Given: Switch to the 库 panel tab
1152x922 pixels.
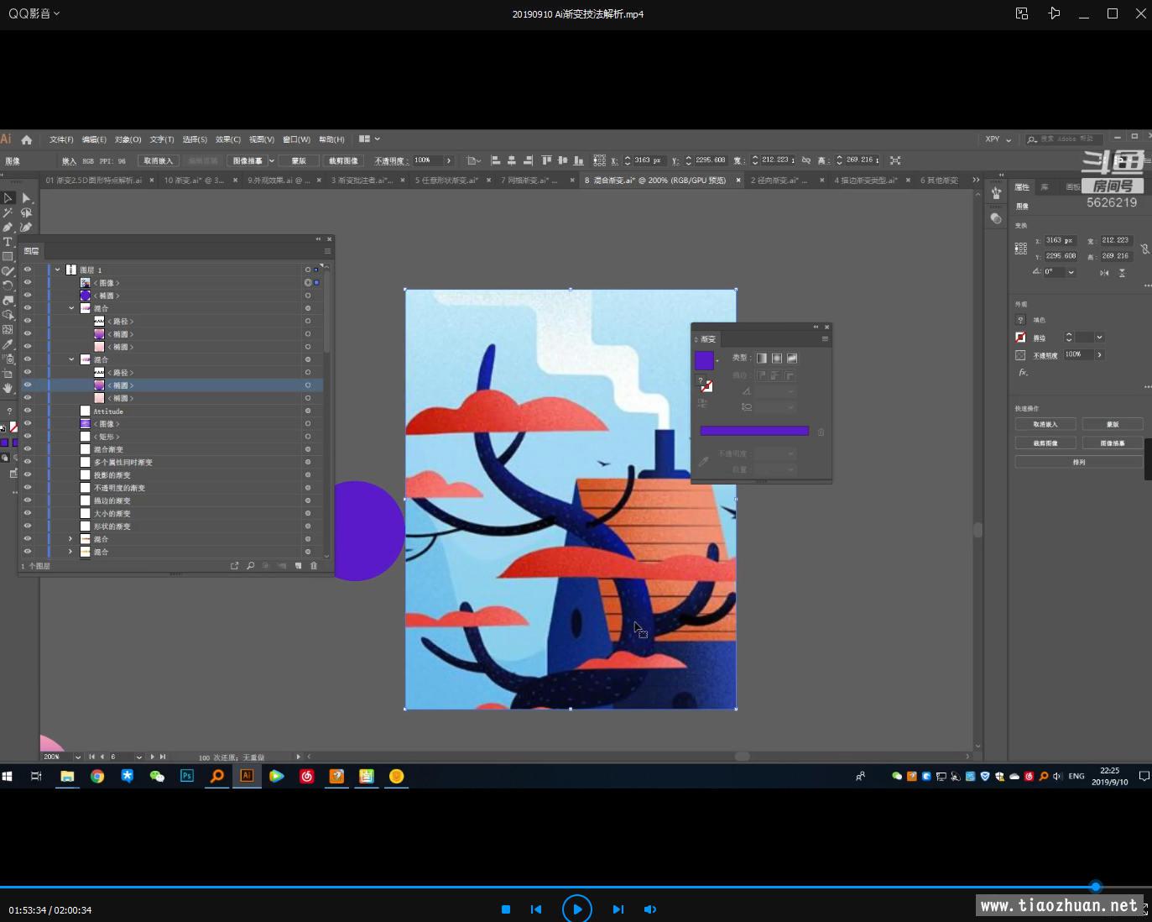Looking at the screenshot, I should [x=1045, y=187].
